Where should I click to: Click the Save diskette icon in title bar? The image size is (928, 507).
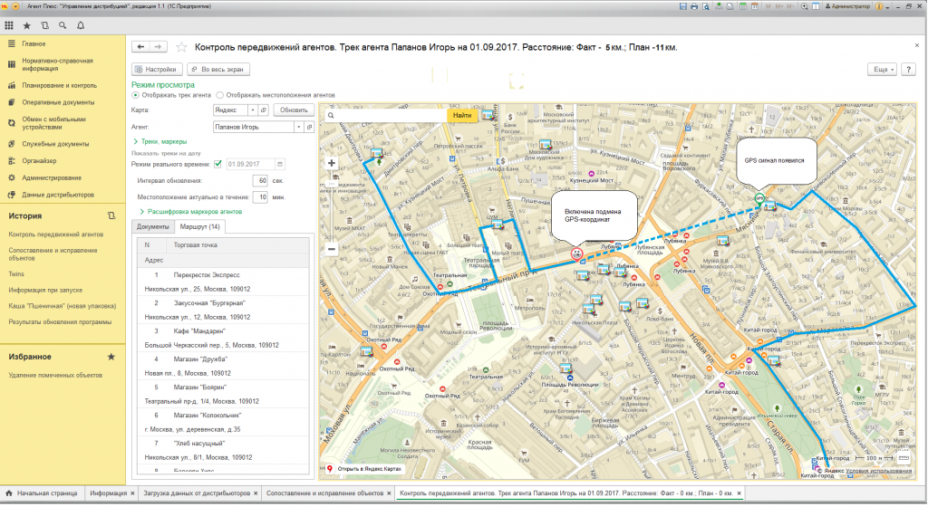pos(683,6)
